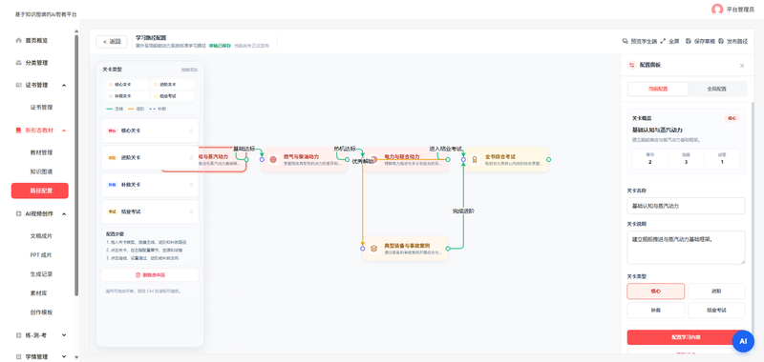Expand the 练-测-考 sidebar section

coord(64,335)
